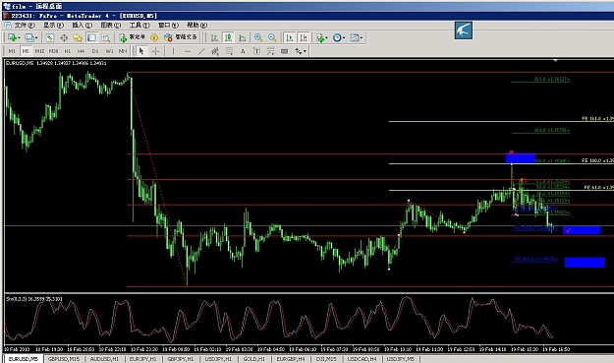Open MetaEditor yellow diamond icon
Viewport: 614px width, 363px height.
coord(154,37)
